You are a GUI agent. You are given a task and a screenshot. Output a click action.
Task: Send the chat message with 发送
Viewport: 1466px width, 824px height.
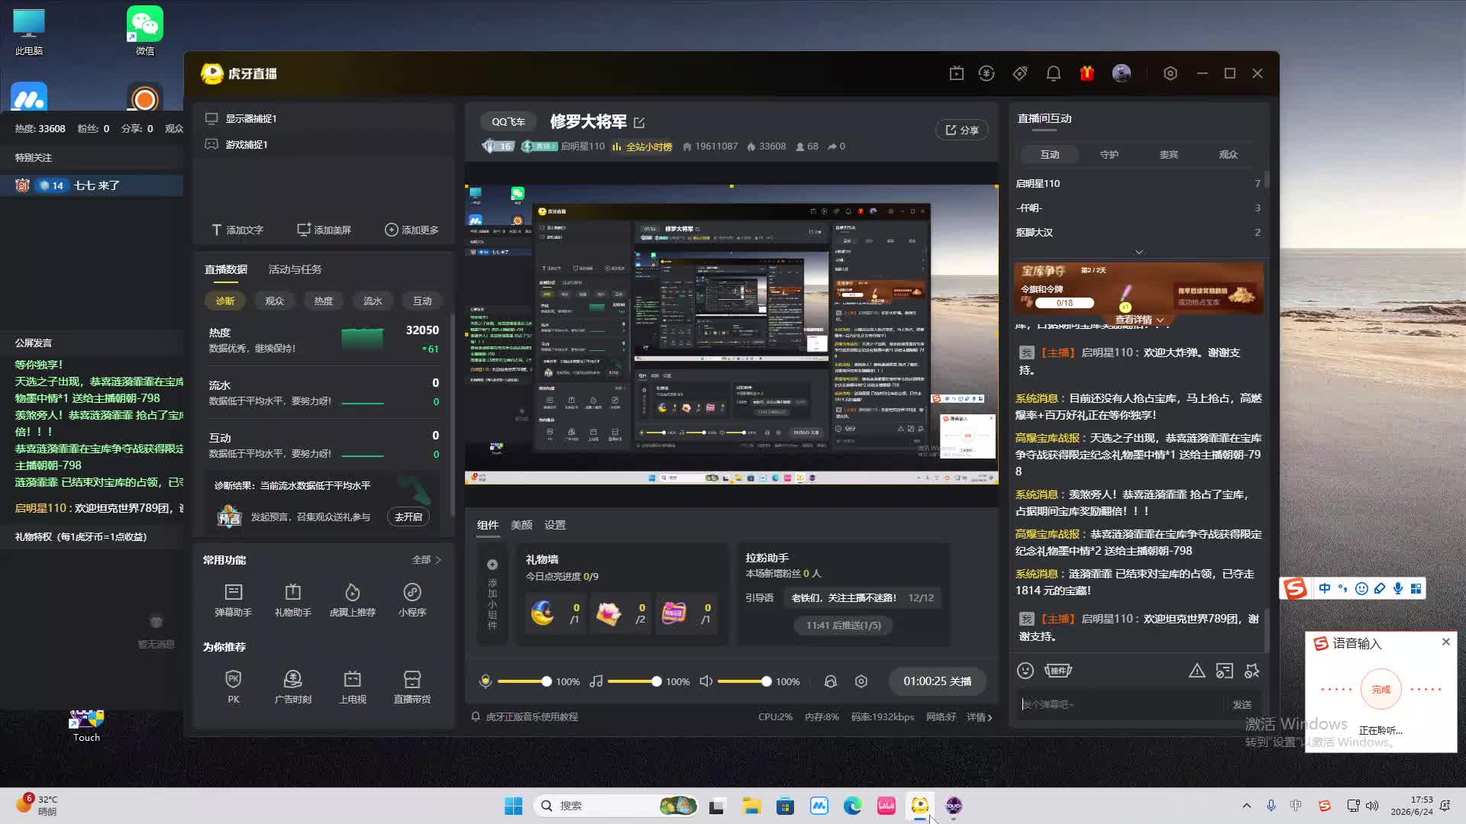tap(1242, 705)
